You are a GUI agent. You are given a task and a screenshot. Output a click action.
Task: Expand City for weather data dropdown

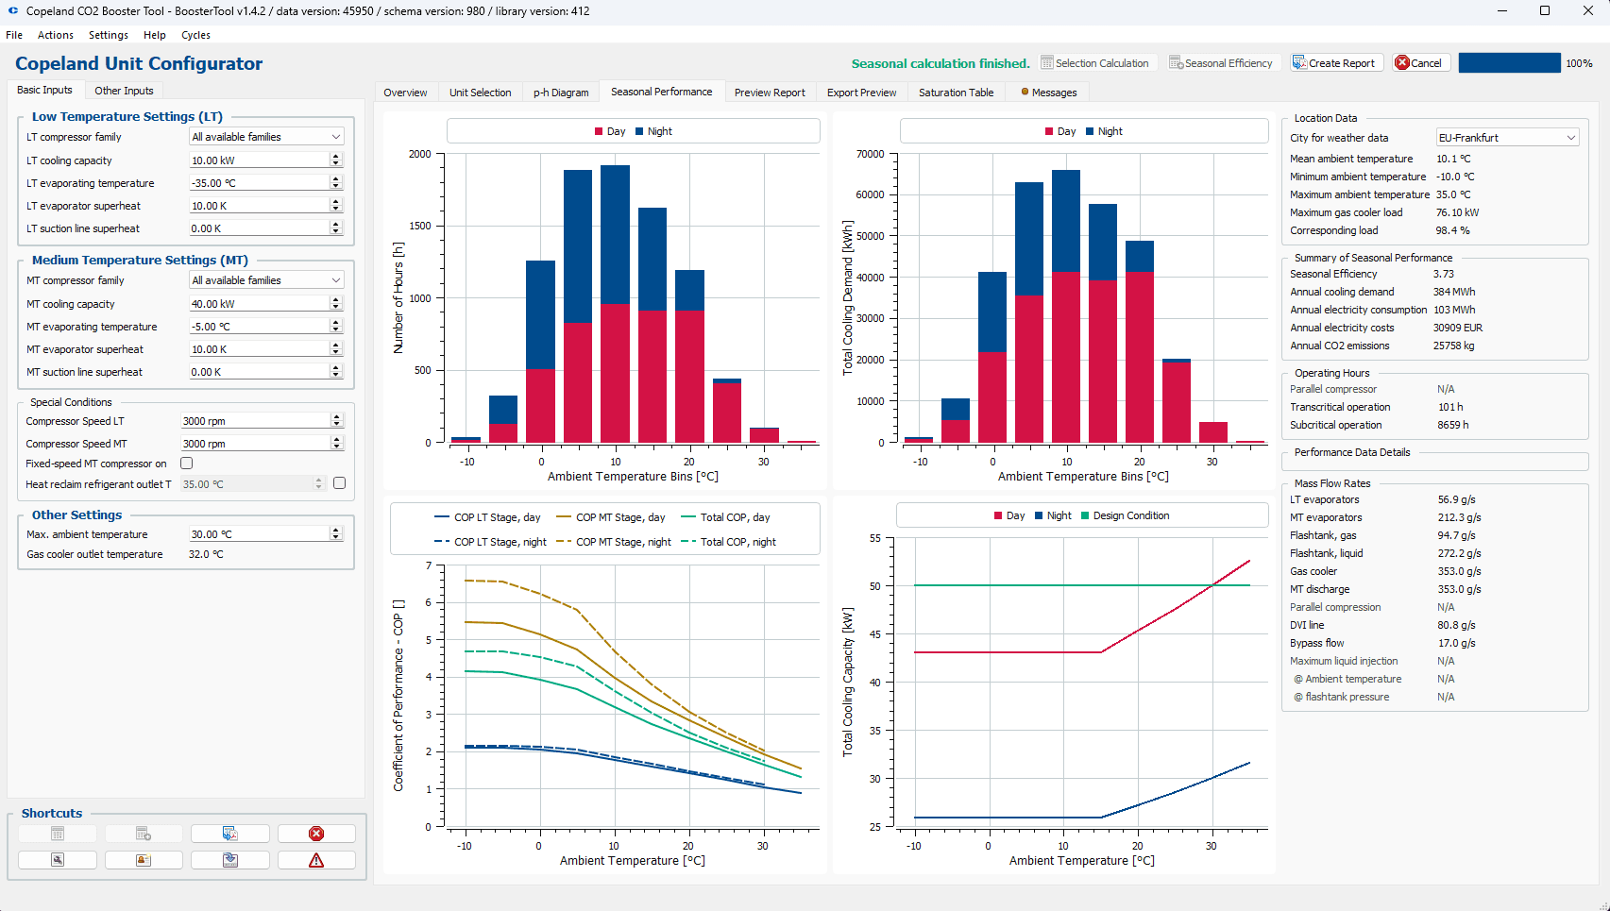1507,138
